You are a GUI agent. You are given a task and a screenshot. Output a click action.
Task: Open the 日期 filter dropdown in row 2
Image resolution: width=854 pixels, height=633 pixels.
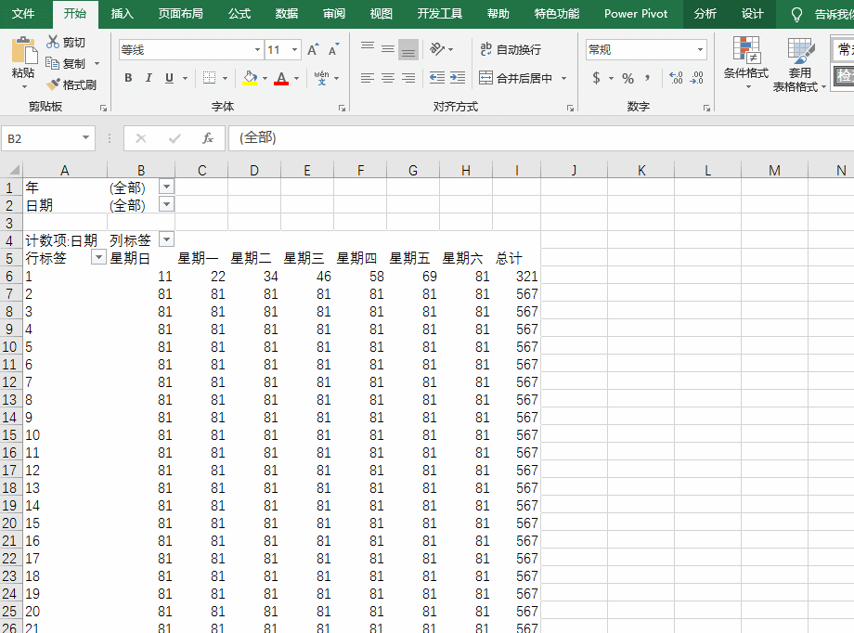pyautogui.click(x=167, y=204)
